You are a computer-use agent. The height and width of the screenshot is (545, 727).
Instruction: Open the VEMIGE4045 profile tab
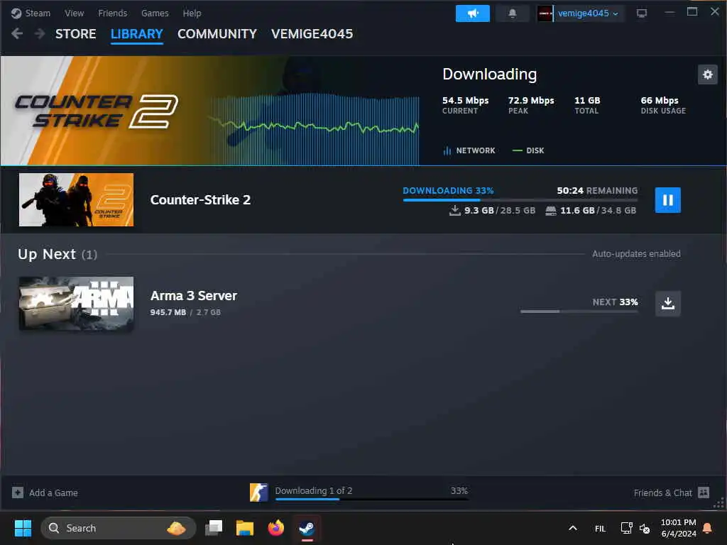[312, 34]
